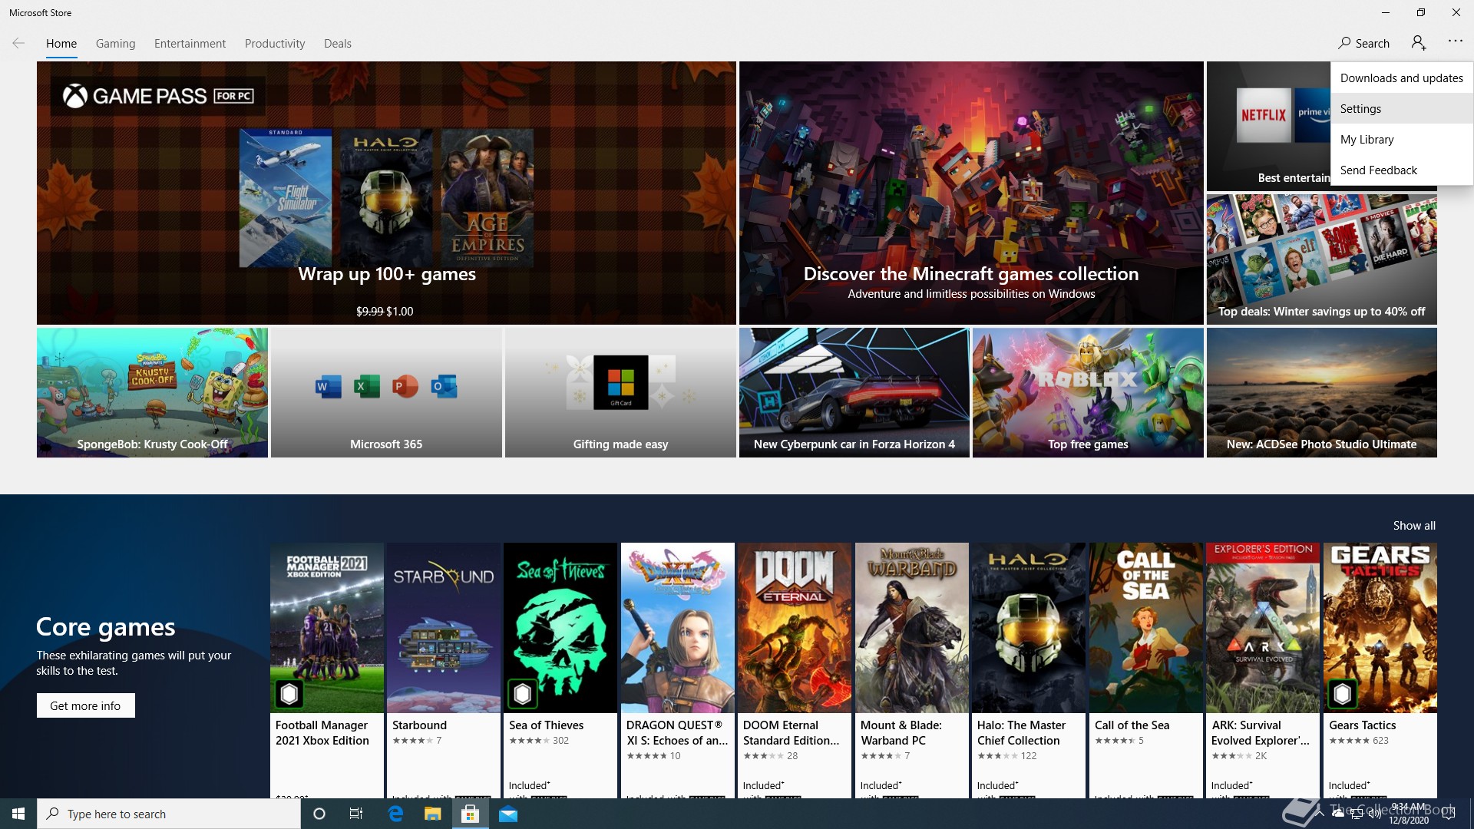Viewport: 1474px width, 829px height.
Task: Launch Microsoft Edge from the taskbar
Action: (x=395, y=814)
